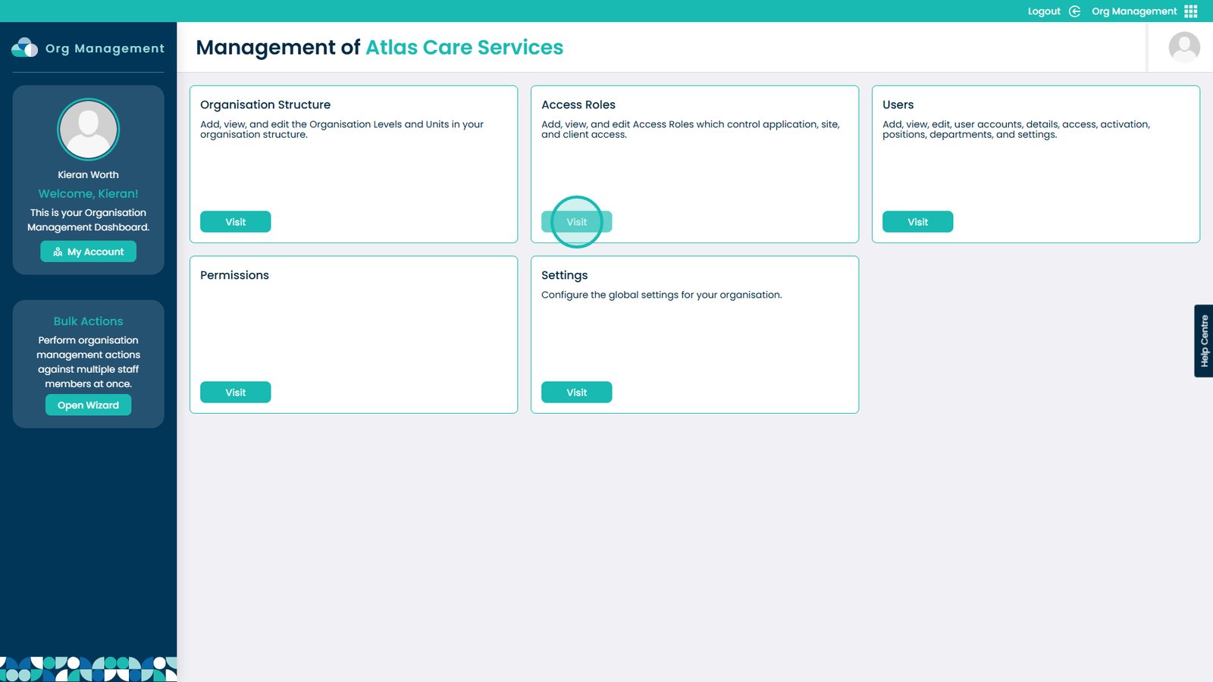Click the Atlas Care Services heading
Screen dimensions: 1213x682
coord(464,48)
